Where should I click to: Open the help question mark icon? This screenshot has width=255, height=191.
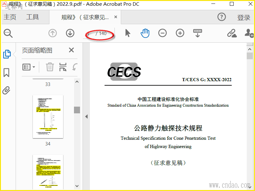click(222, 17)
